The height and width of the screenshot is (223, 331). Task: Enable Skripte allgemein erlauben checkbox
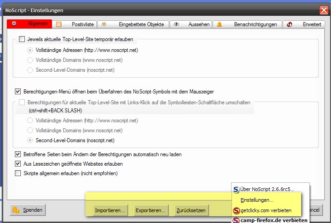tap(18, 173)
